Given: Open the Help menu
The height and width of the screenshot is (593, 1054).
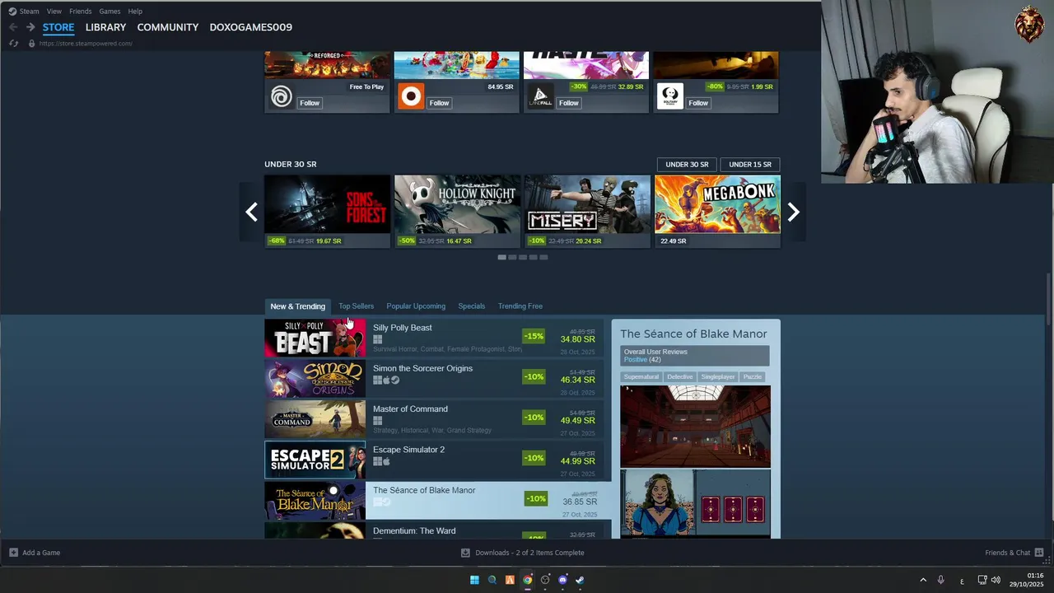Looking at the screenshot, I should click(x=135, y=12).
